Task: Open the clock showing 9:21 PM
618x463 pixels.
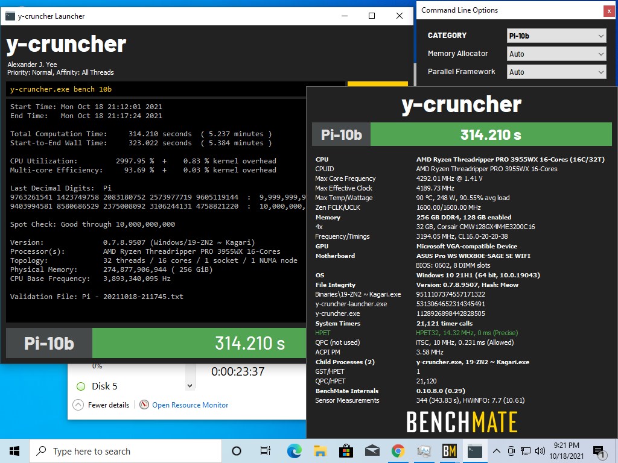Action: click(x=566, y=451)
